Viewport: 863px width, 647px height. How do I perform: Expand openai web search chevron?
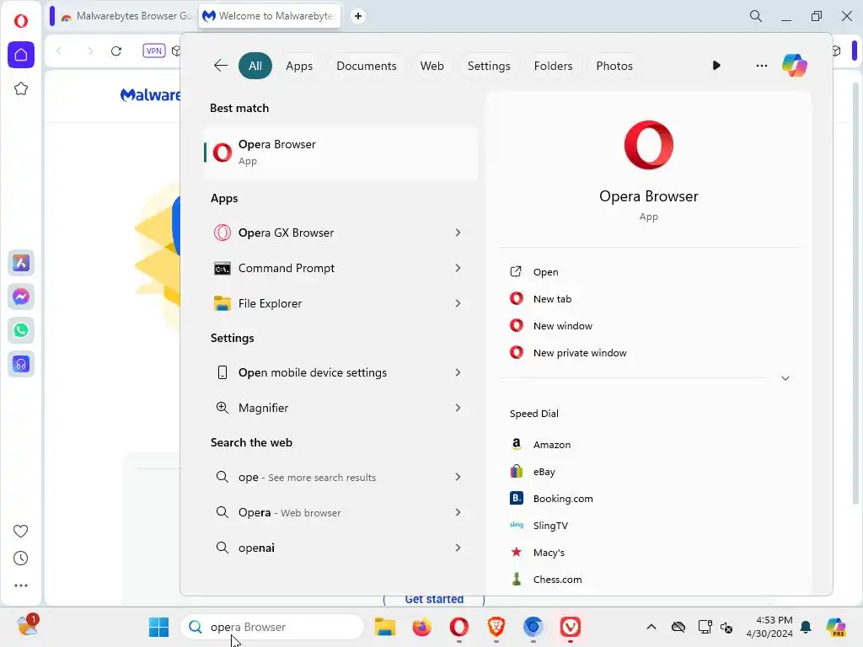point(458,548)
